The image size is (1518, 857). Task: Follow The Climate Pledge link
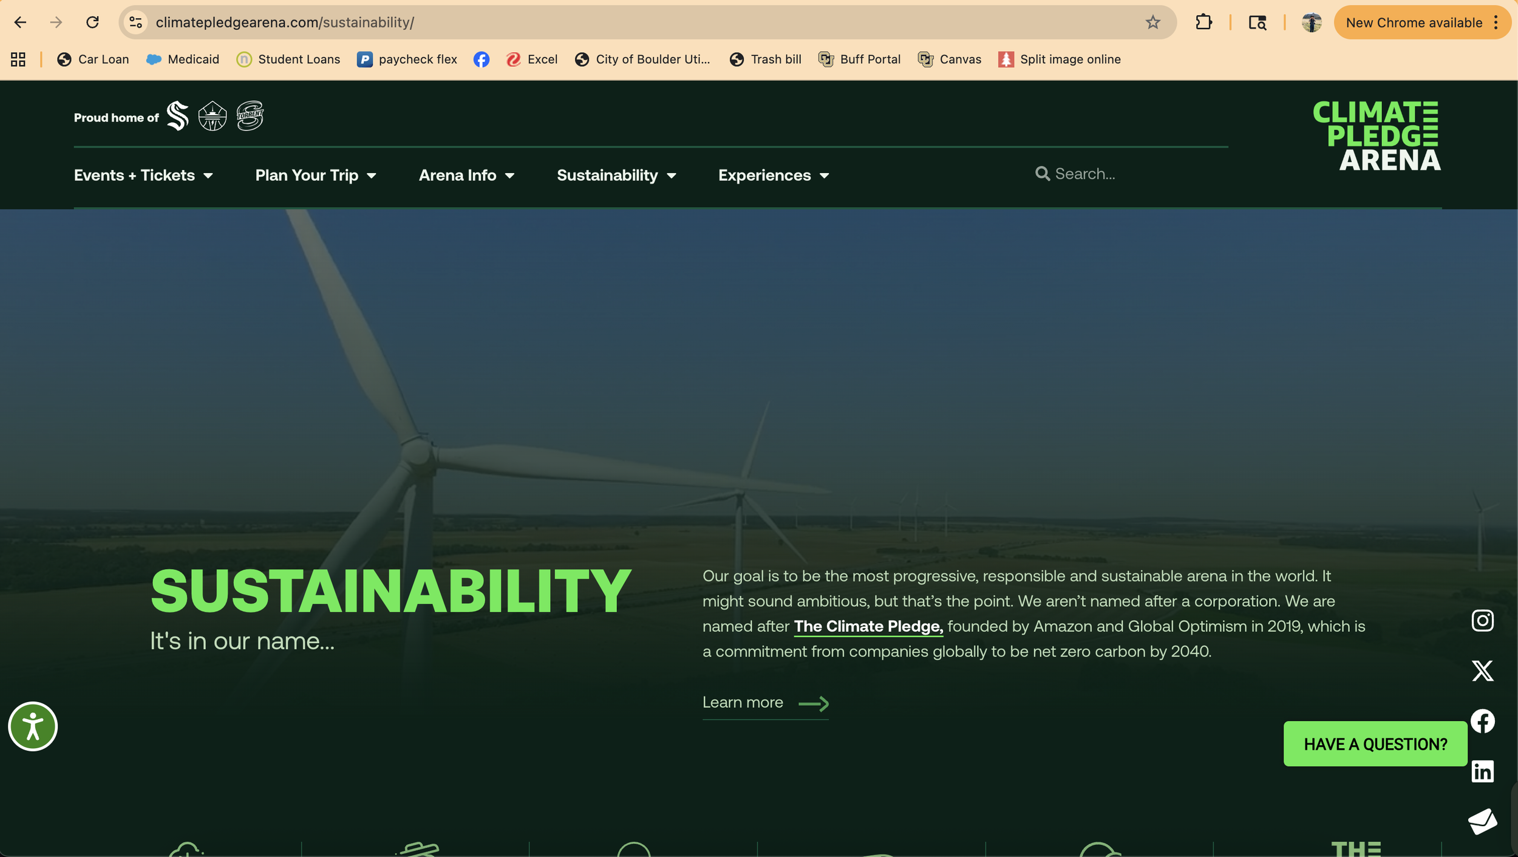click(868, 626)
